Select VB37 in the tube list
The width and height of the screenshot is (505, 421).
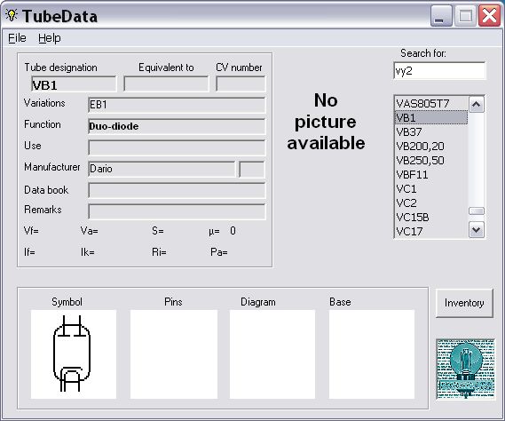point(431,131)
